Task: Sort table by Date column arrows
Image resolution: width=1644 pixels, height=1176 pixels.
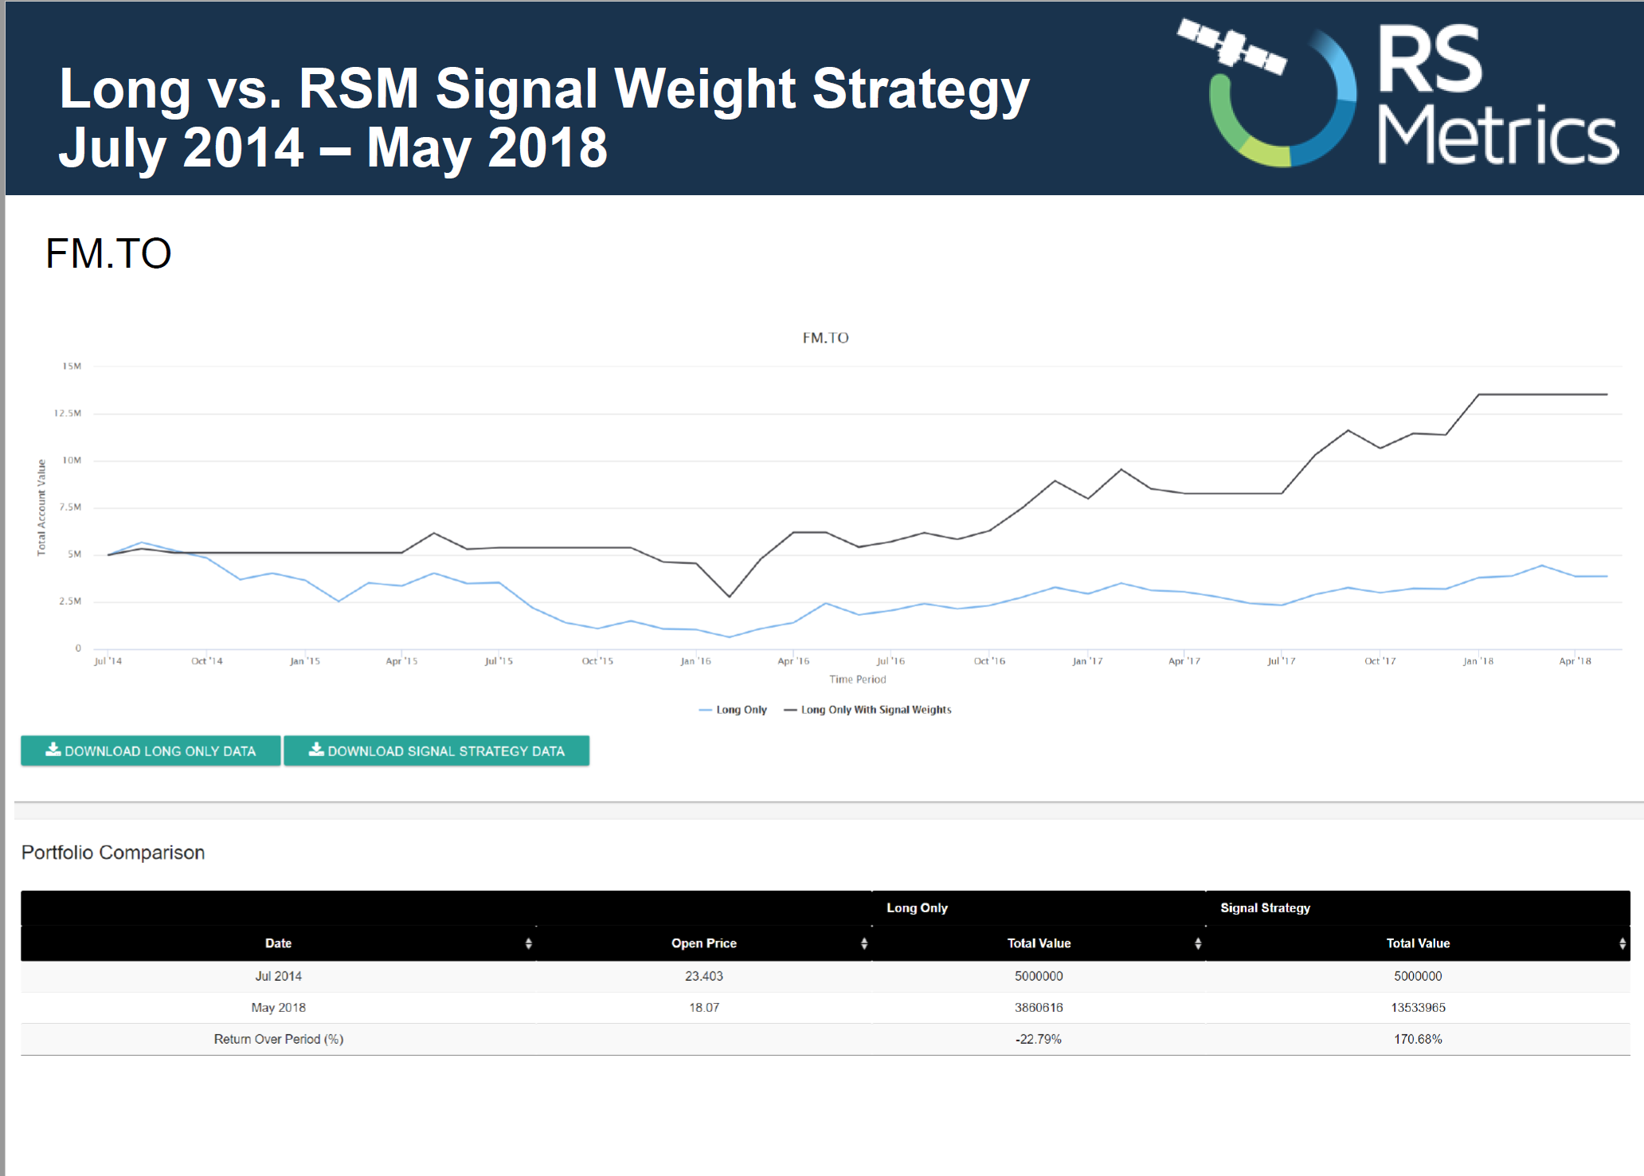Action: (528, 943)
